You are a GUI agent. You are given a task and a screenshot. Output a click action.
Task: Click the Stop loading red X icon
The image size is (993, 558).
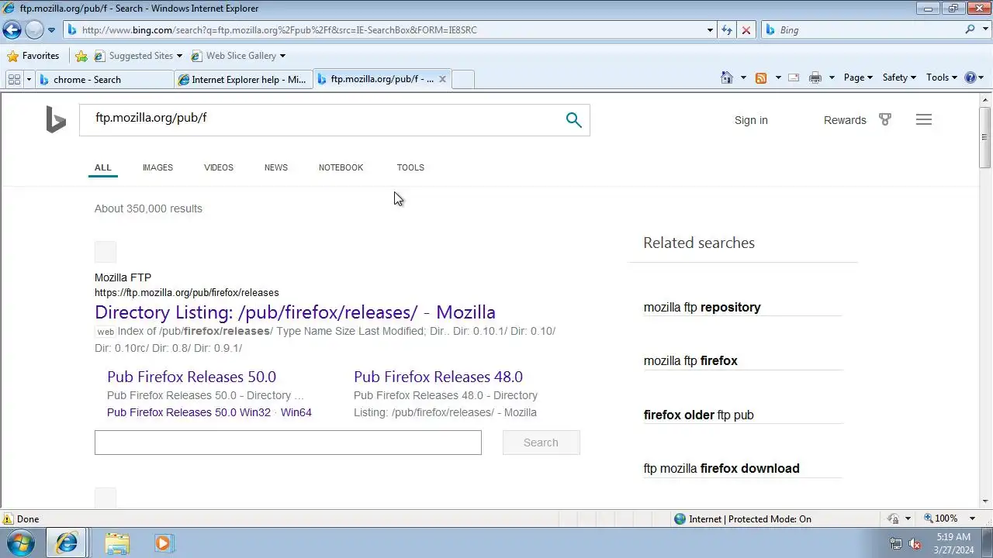(x=746, y=30)
